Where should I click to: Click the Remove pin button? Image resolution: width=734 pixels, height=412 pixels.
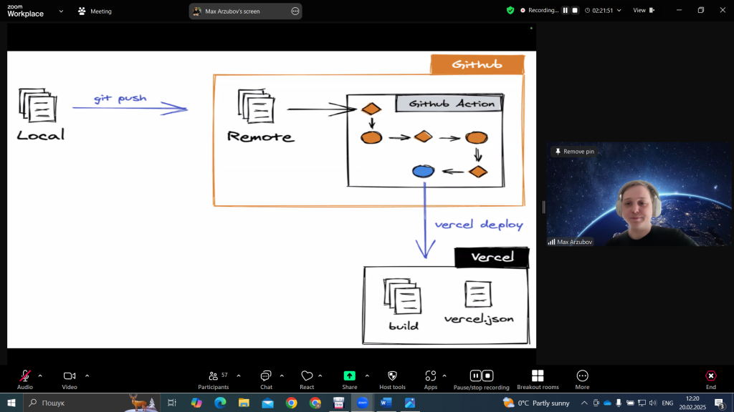click(574, 152)
